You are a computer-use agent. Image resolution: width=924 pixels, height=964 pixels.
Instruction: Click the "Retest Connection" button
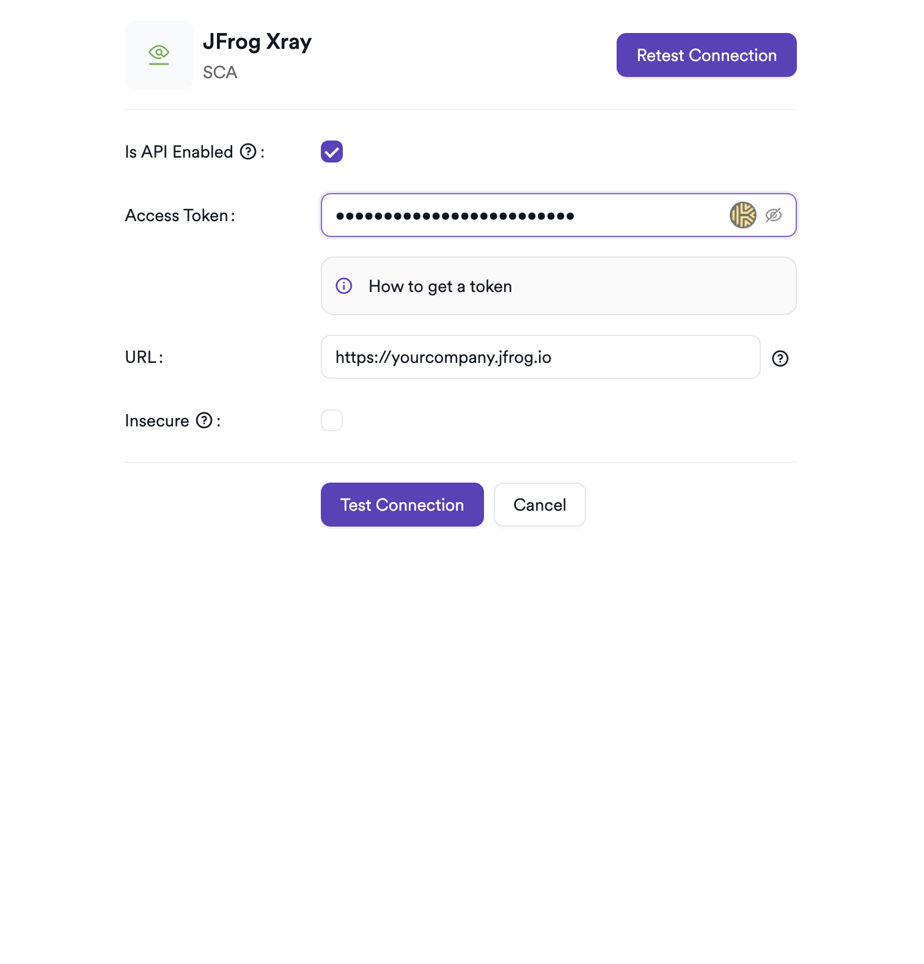tap(706, 55)
